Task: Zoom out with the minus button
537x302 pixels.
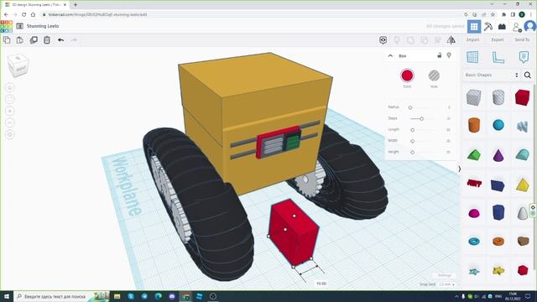Action: pyautogui.click(x=10, y=122)
